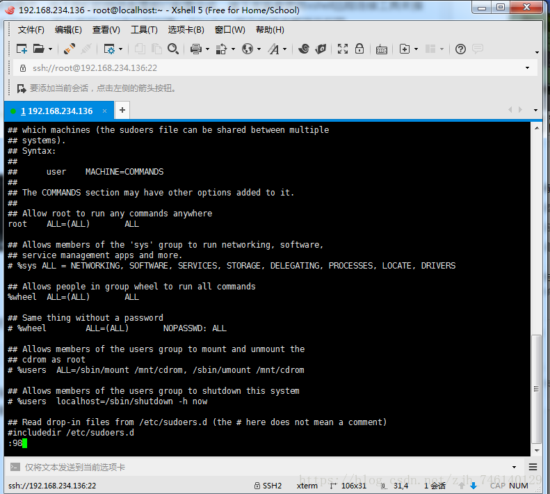Viewport: 550px width, 494px height.
Task: Click the SSH2 lock status indicator
Action: 268,486
